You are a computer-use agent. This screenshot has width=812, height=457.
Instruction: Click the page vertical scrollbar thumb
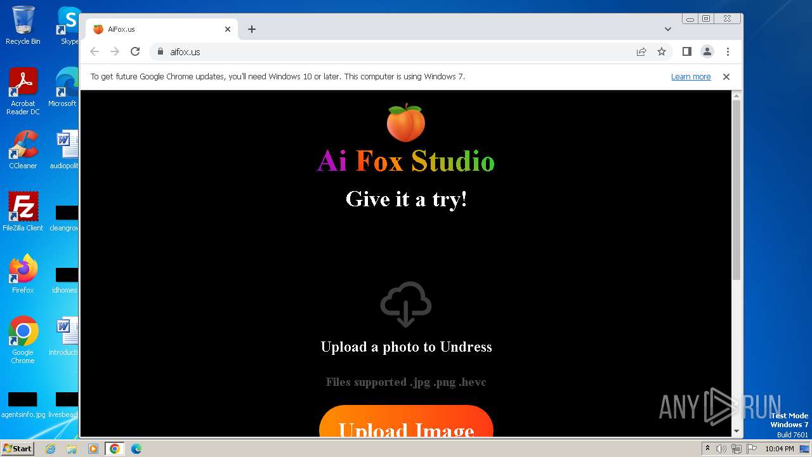pyautogui.click(x=737, y=190)
